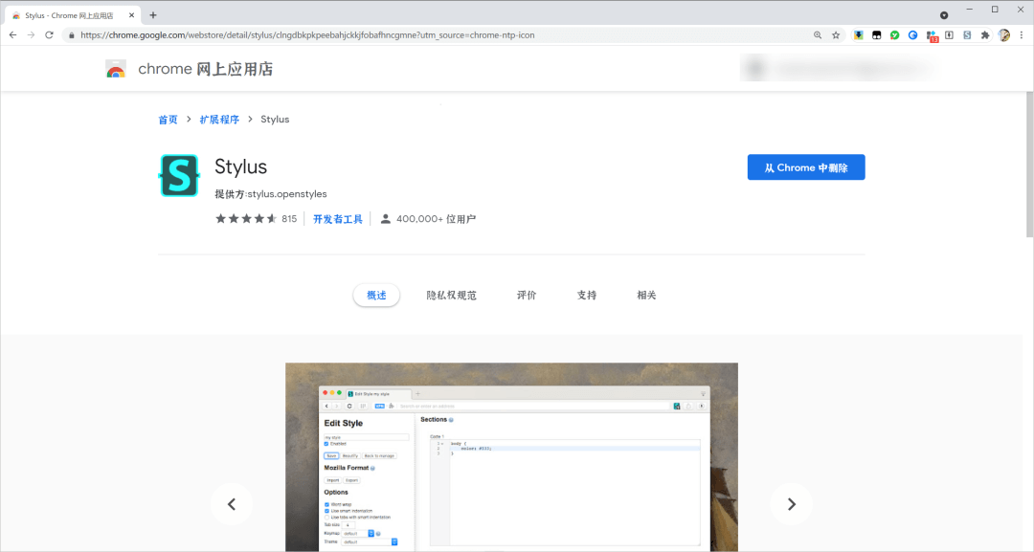Click the users person icon
The image size is (1034, 552).
(x=386, y=219)
